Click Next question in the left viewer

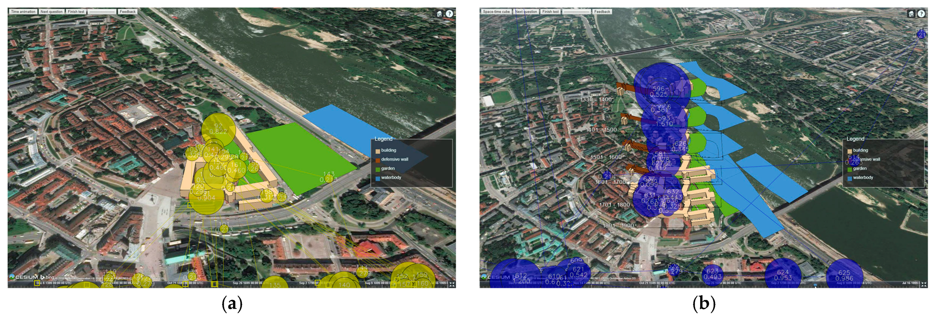pyautogui.click(x=51, y=12)
